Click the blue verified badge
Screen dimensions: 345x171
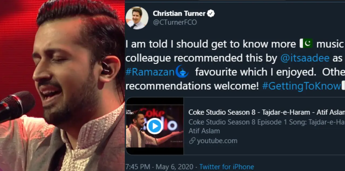point(211,13)
